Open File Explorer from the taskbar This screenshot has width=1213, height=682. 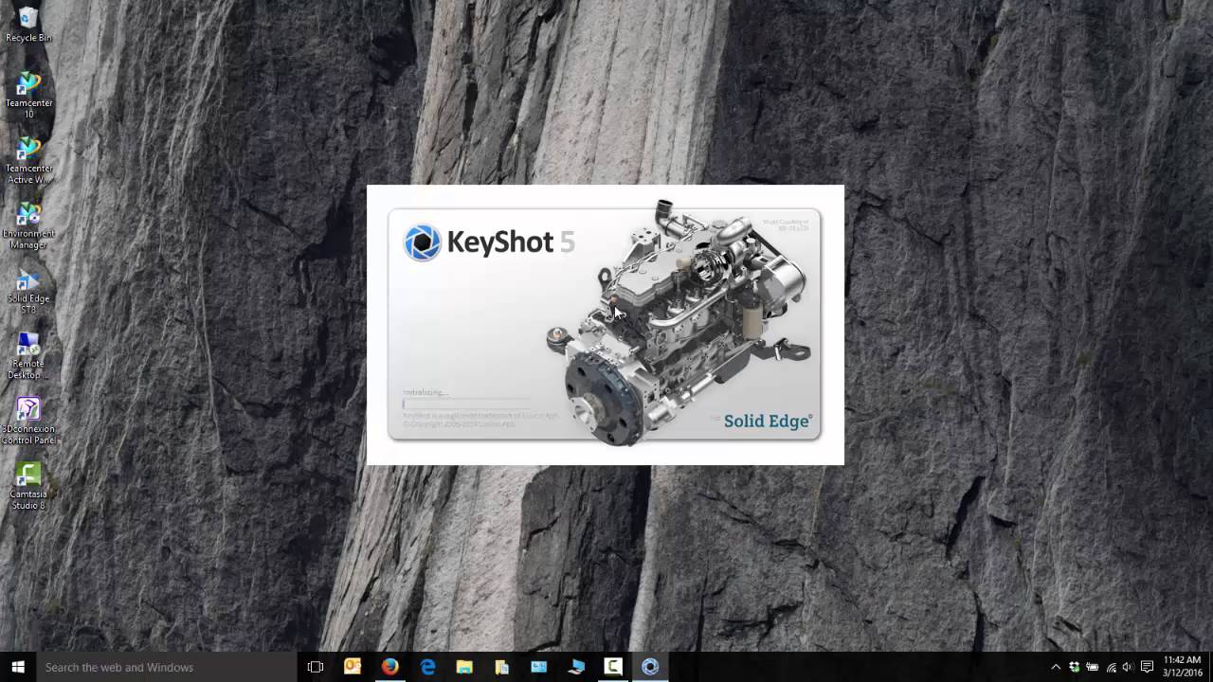pyautogui.click(x=464, y=667)
